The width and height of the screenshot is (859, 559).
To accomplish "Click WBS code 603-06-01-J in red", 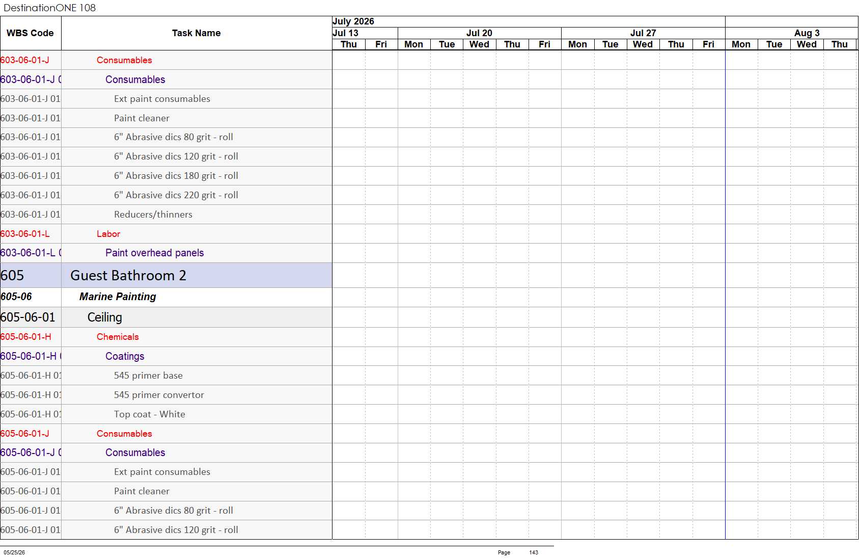I will click(25, 60).
